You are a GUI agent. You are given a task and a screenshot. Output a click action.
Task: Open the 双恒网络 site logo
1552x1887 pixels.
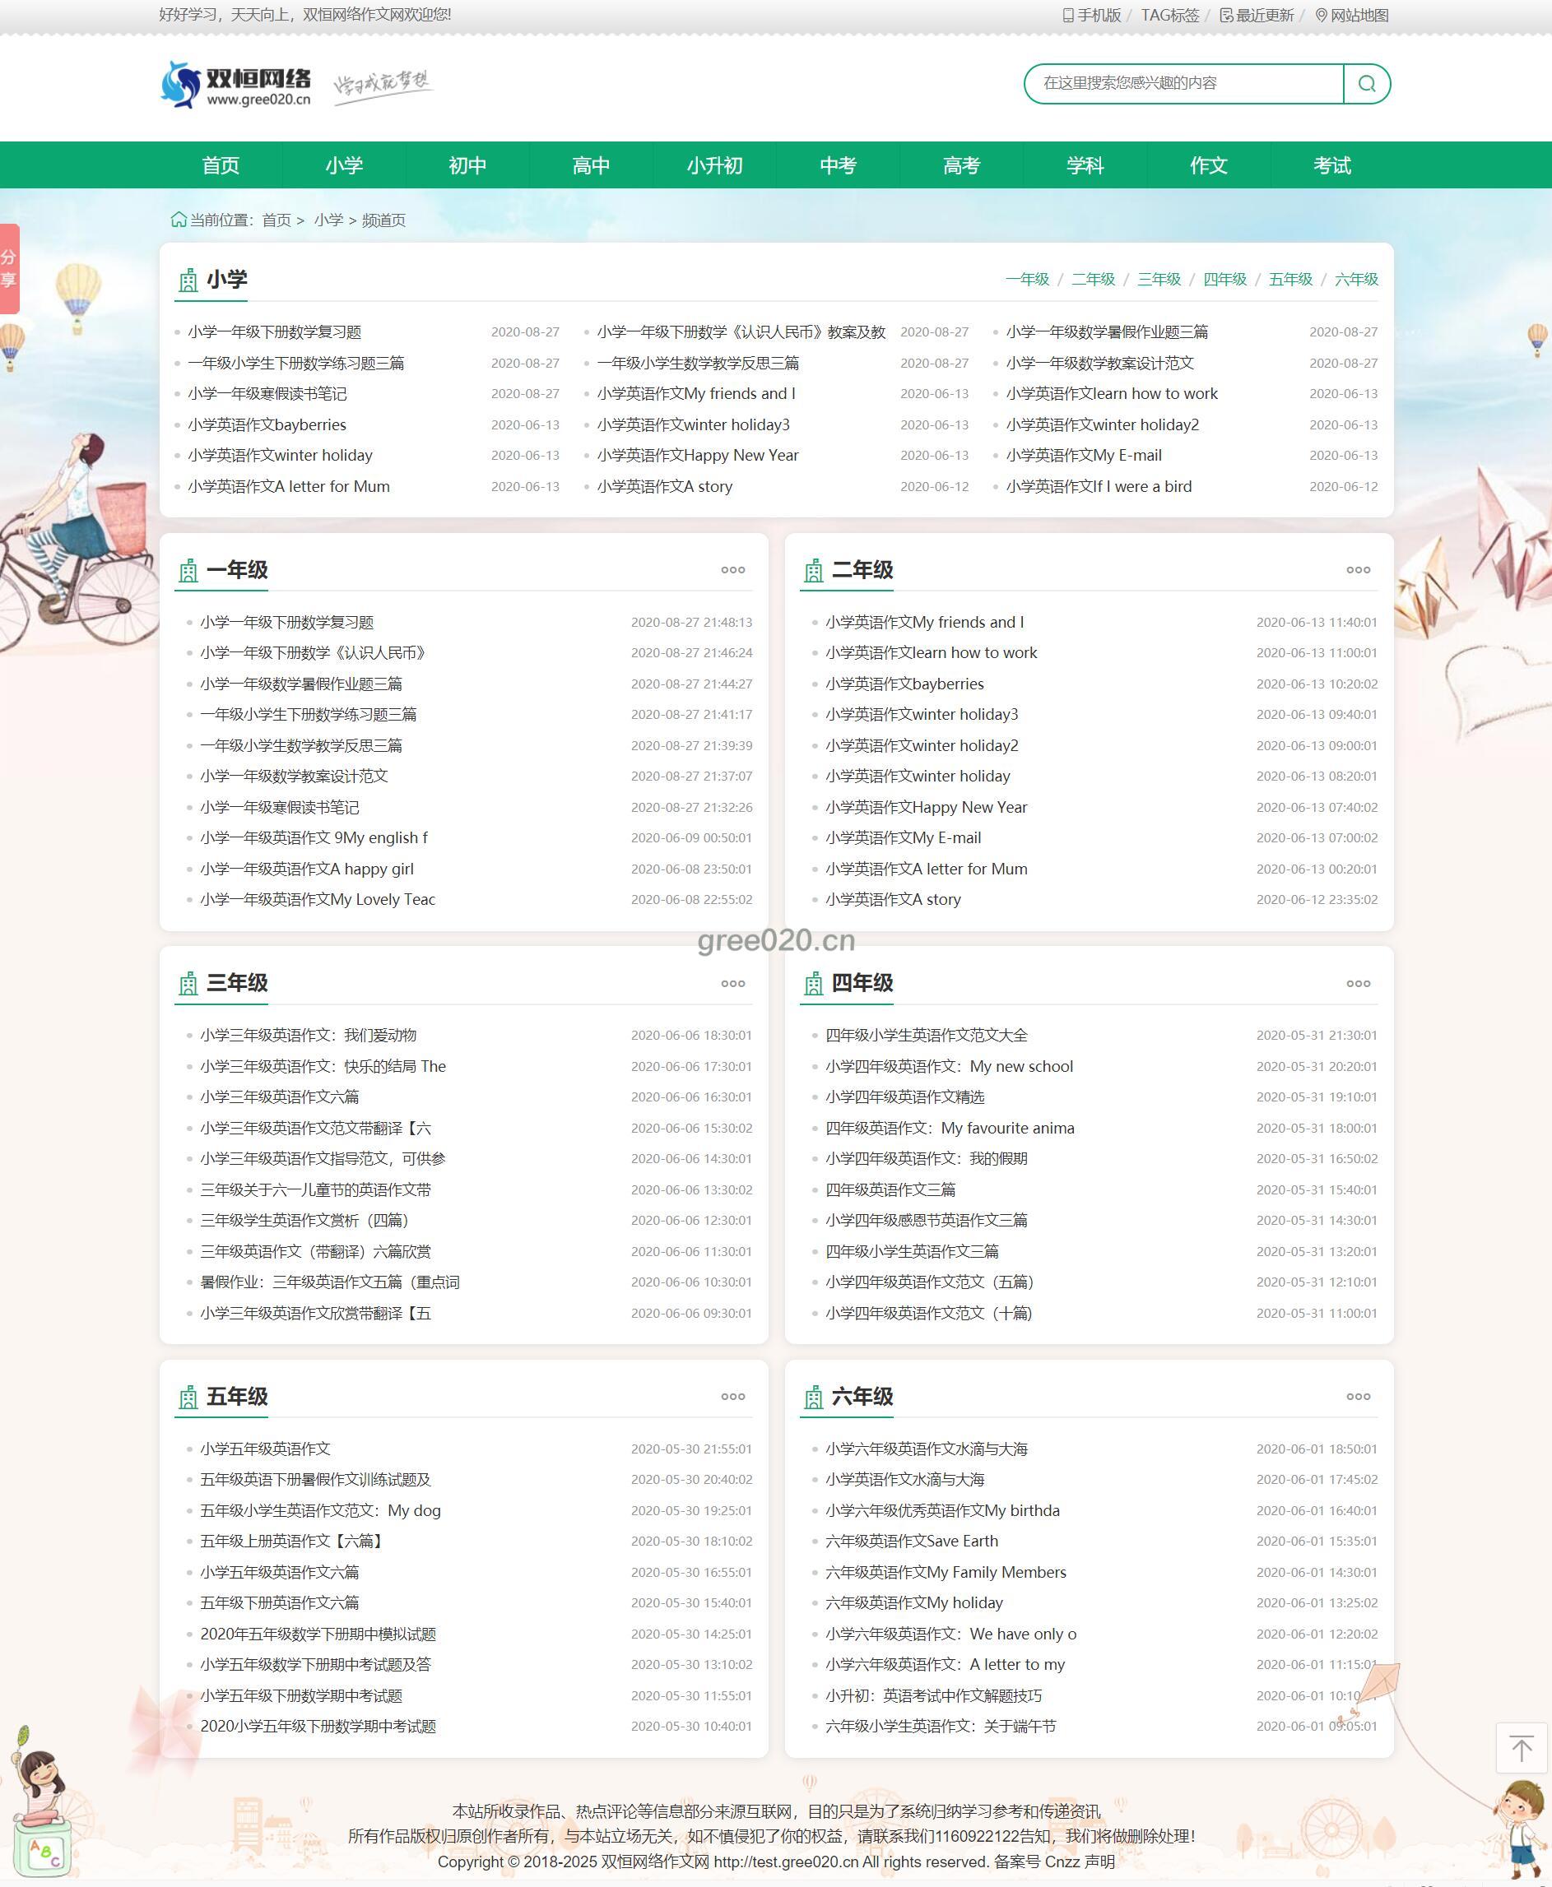236,86
